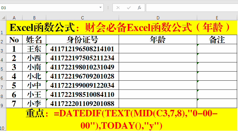Click the cancel (X) icon in formula bar
Screen dimensions: 238x131
tap(118, 8)
